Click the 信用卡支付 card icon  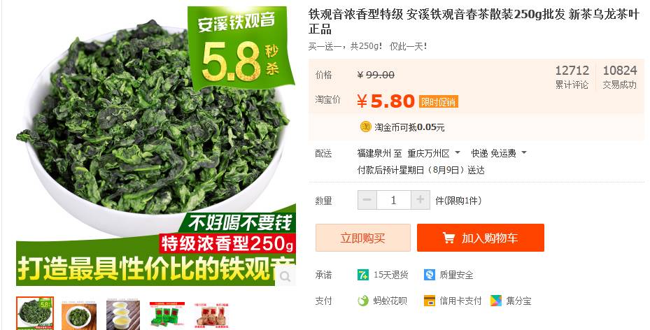430,301
